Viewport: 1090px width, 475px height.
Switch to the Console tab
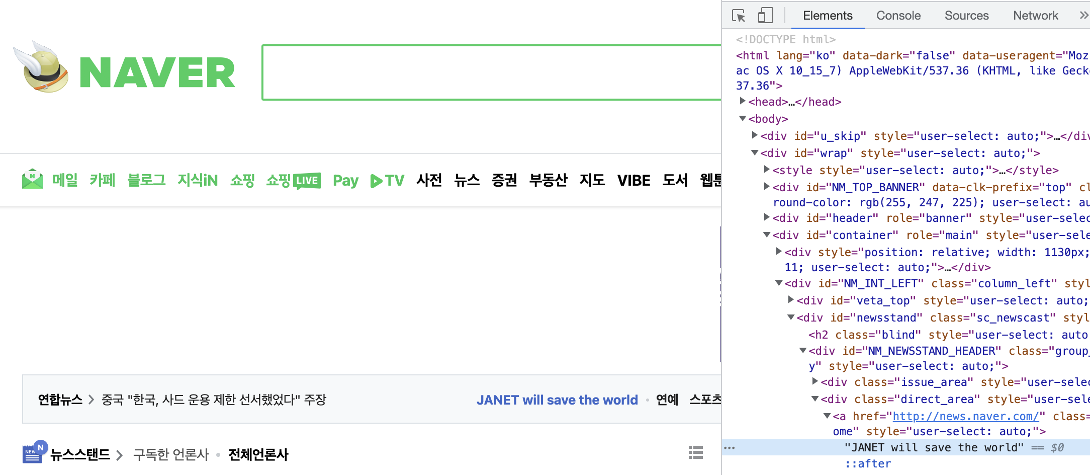(898, 16)
